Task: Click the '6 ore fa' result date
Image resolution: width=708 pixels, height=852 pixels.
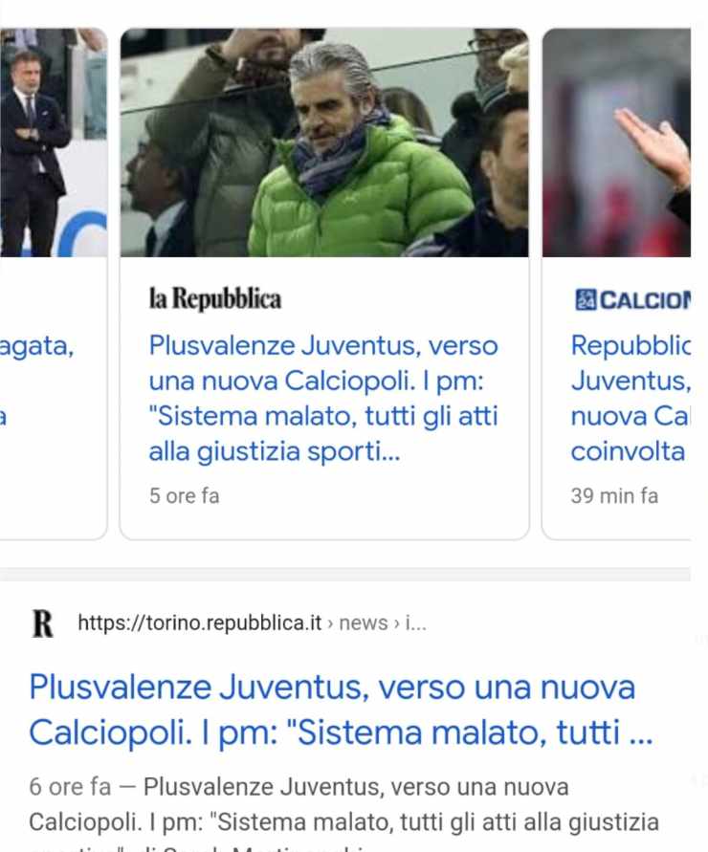Action: pos(70,787)
